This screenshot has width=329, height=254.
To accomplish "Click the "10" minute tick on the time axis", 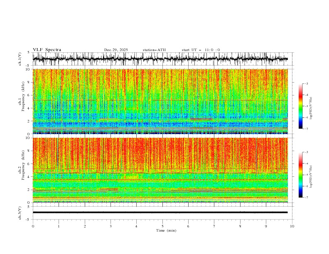I will click(x=292, y=226).
